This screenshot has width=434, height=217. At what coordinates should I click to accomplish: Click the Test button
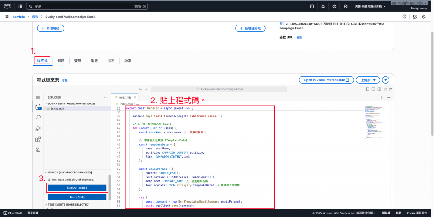tap(77, 197)
